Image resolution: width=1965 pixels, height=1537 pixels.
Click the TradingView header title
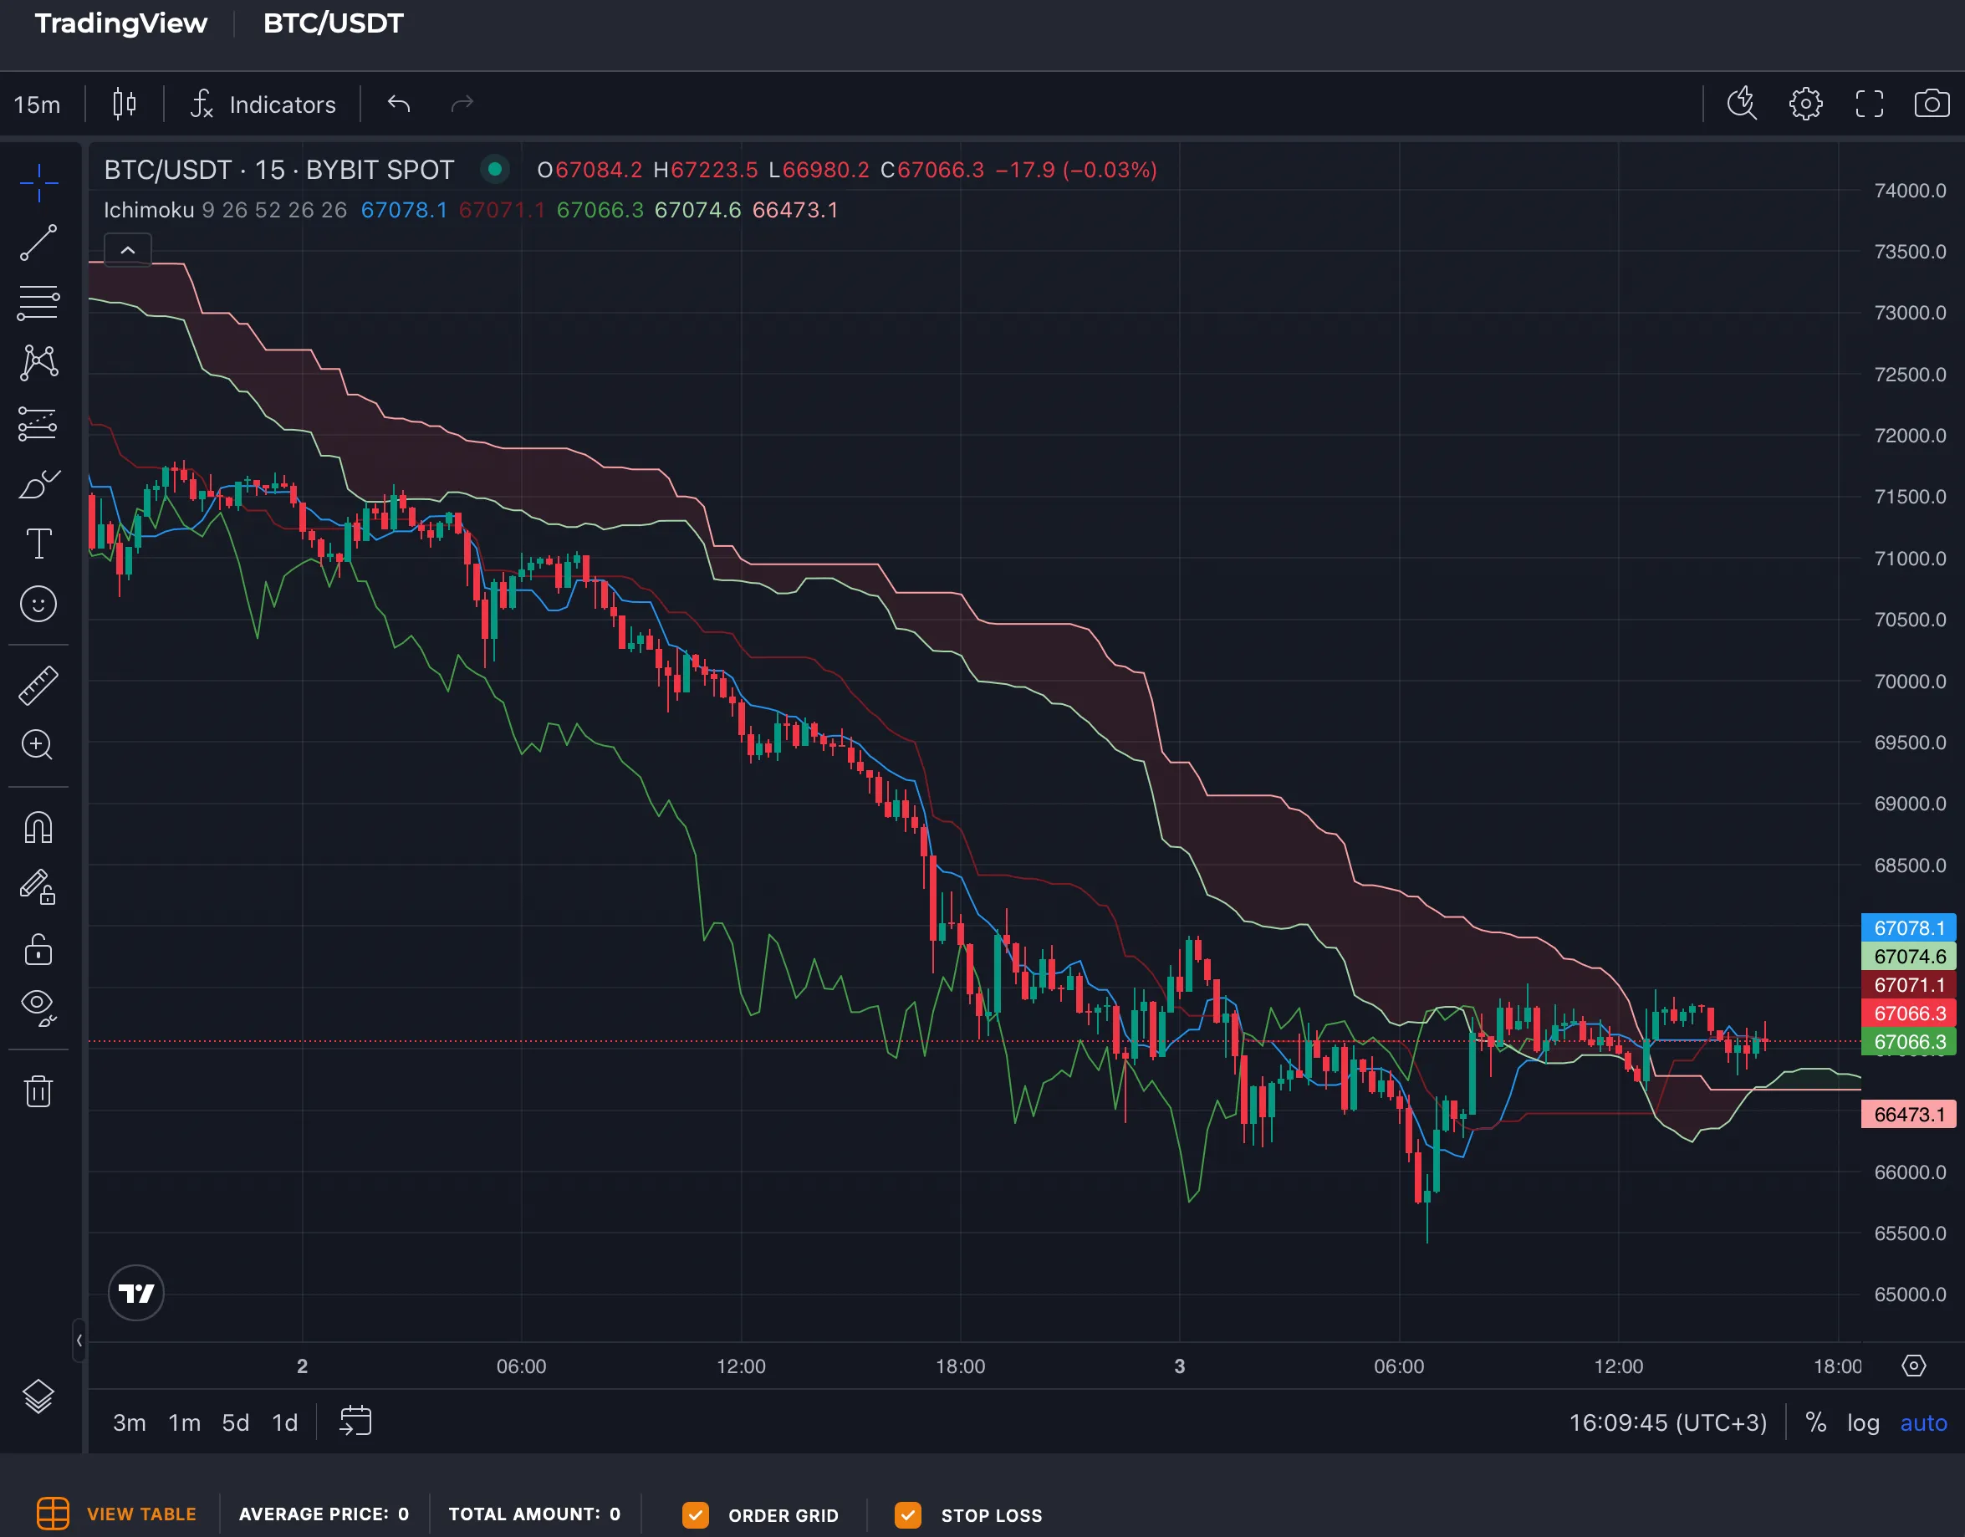(120, 23)
